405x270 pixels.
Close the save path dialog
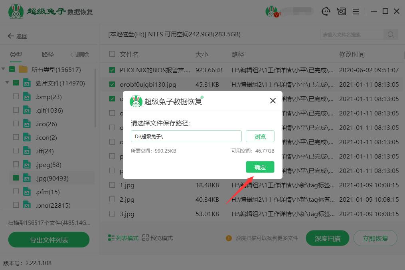273,101
